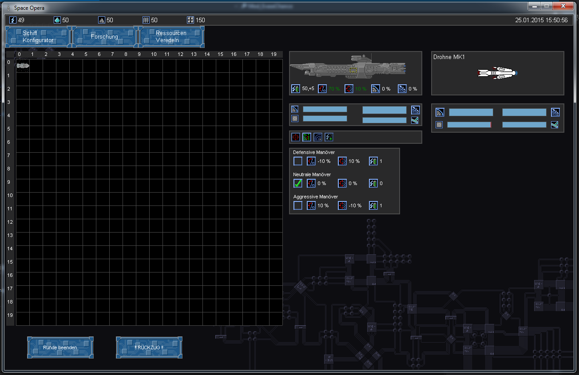Open the Schiff Konfigurator screen
Viewport: 579px width, 375px height.
(38, 37)
